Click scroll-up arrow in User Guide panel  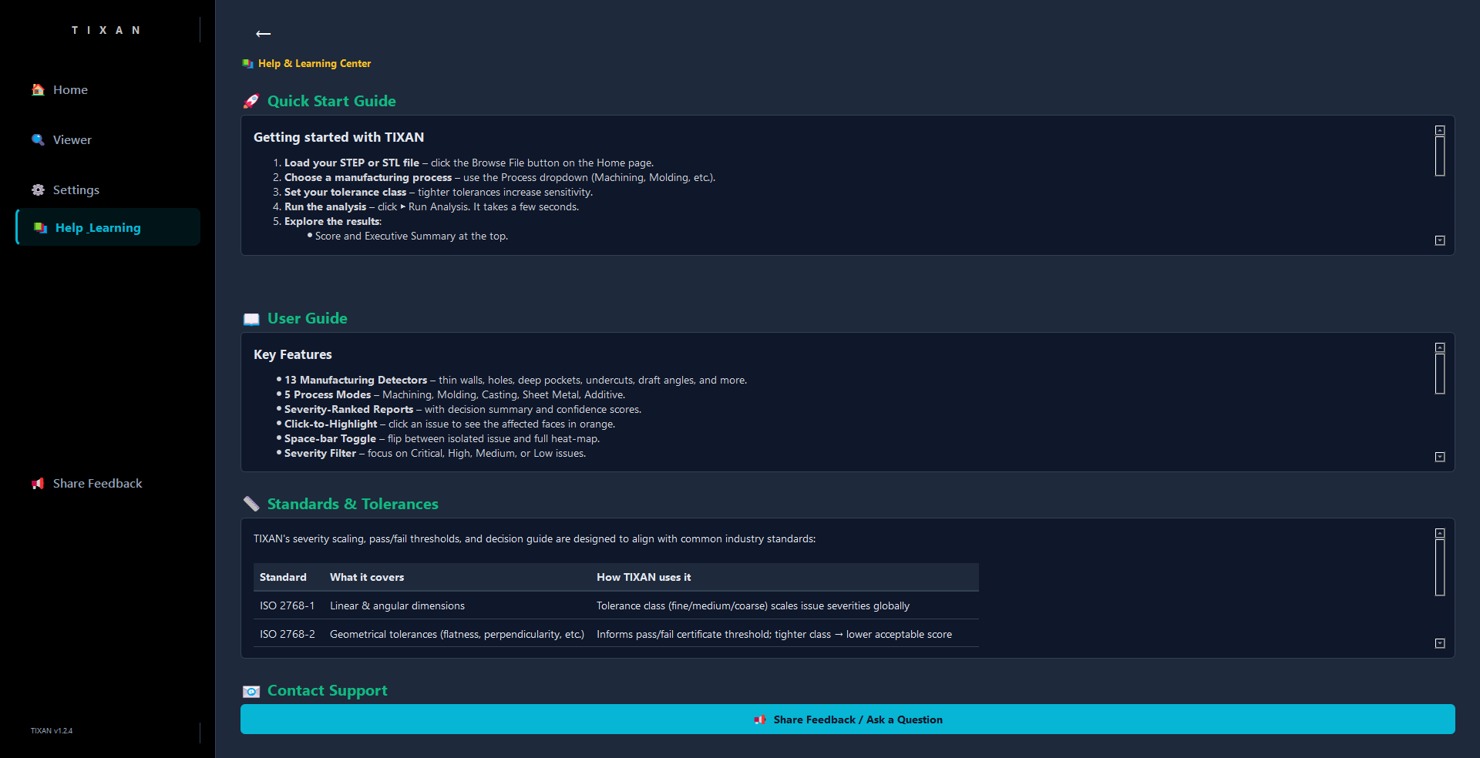pyautogui.click(x=1440, y=347)
